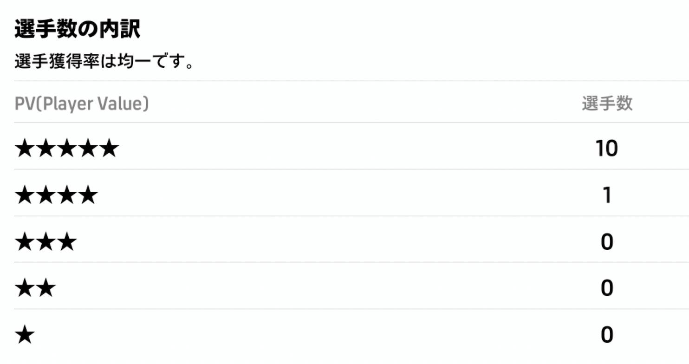Click the 選手獲得率は均一です。 description text
This screenshot has height=364, width=689.
coord(104,61)
